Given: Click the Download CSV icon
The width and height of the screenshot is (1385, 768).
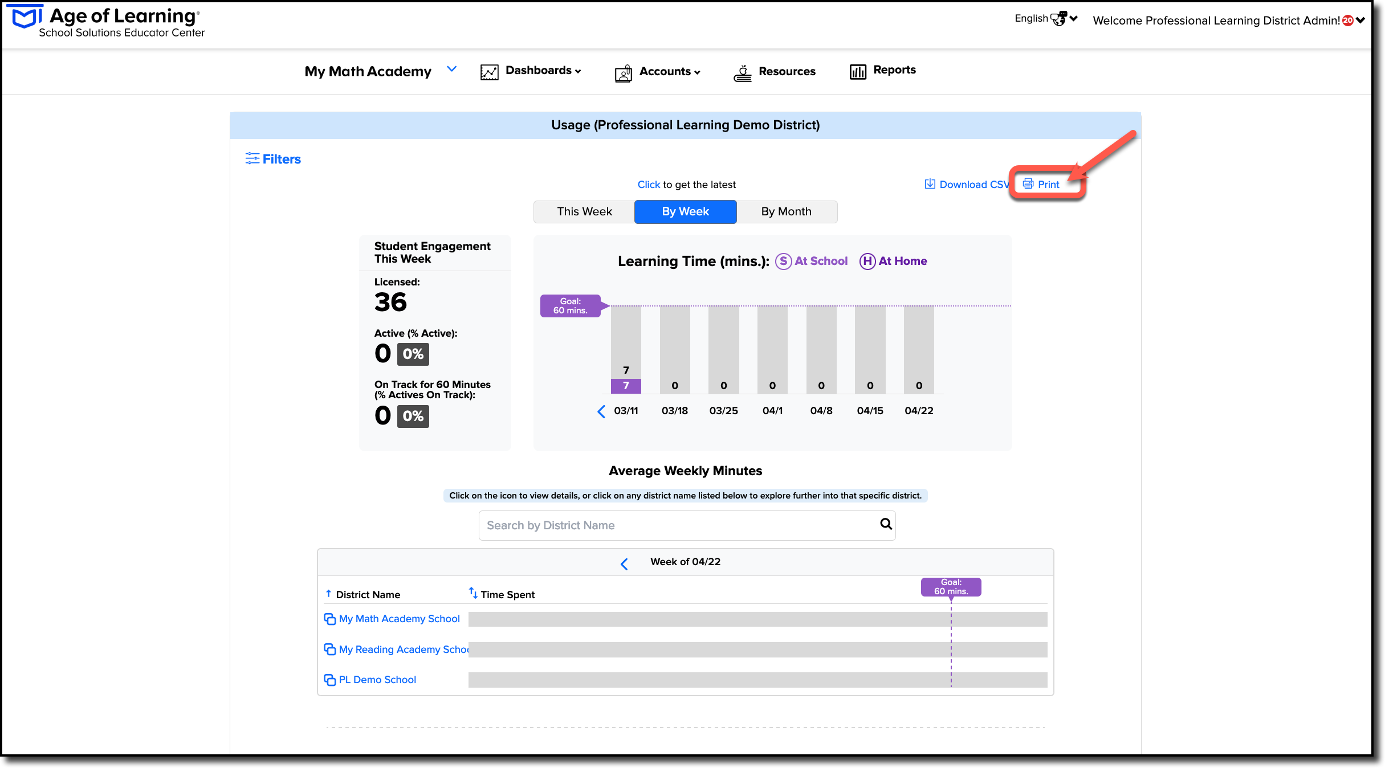Looking at the screenshot, I should point(930,183).
